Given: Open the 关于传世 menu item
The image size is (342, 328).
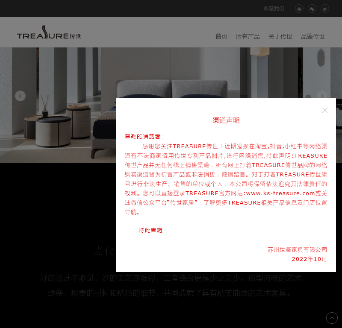Looking at the screenshot, I should tap(280, 36).
